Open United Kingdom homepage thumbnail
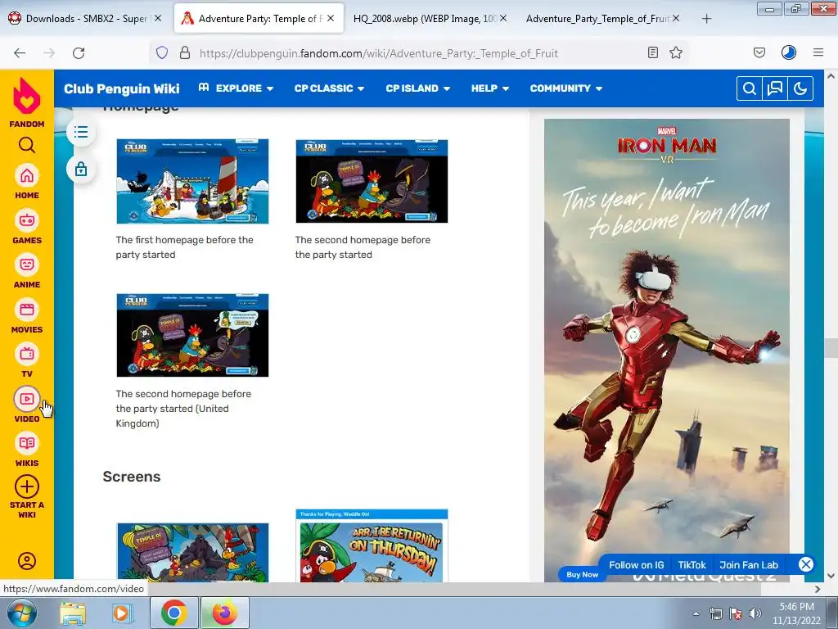 [x=192, y=335]
